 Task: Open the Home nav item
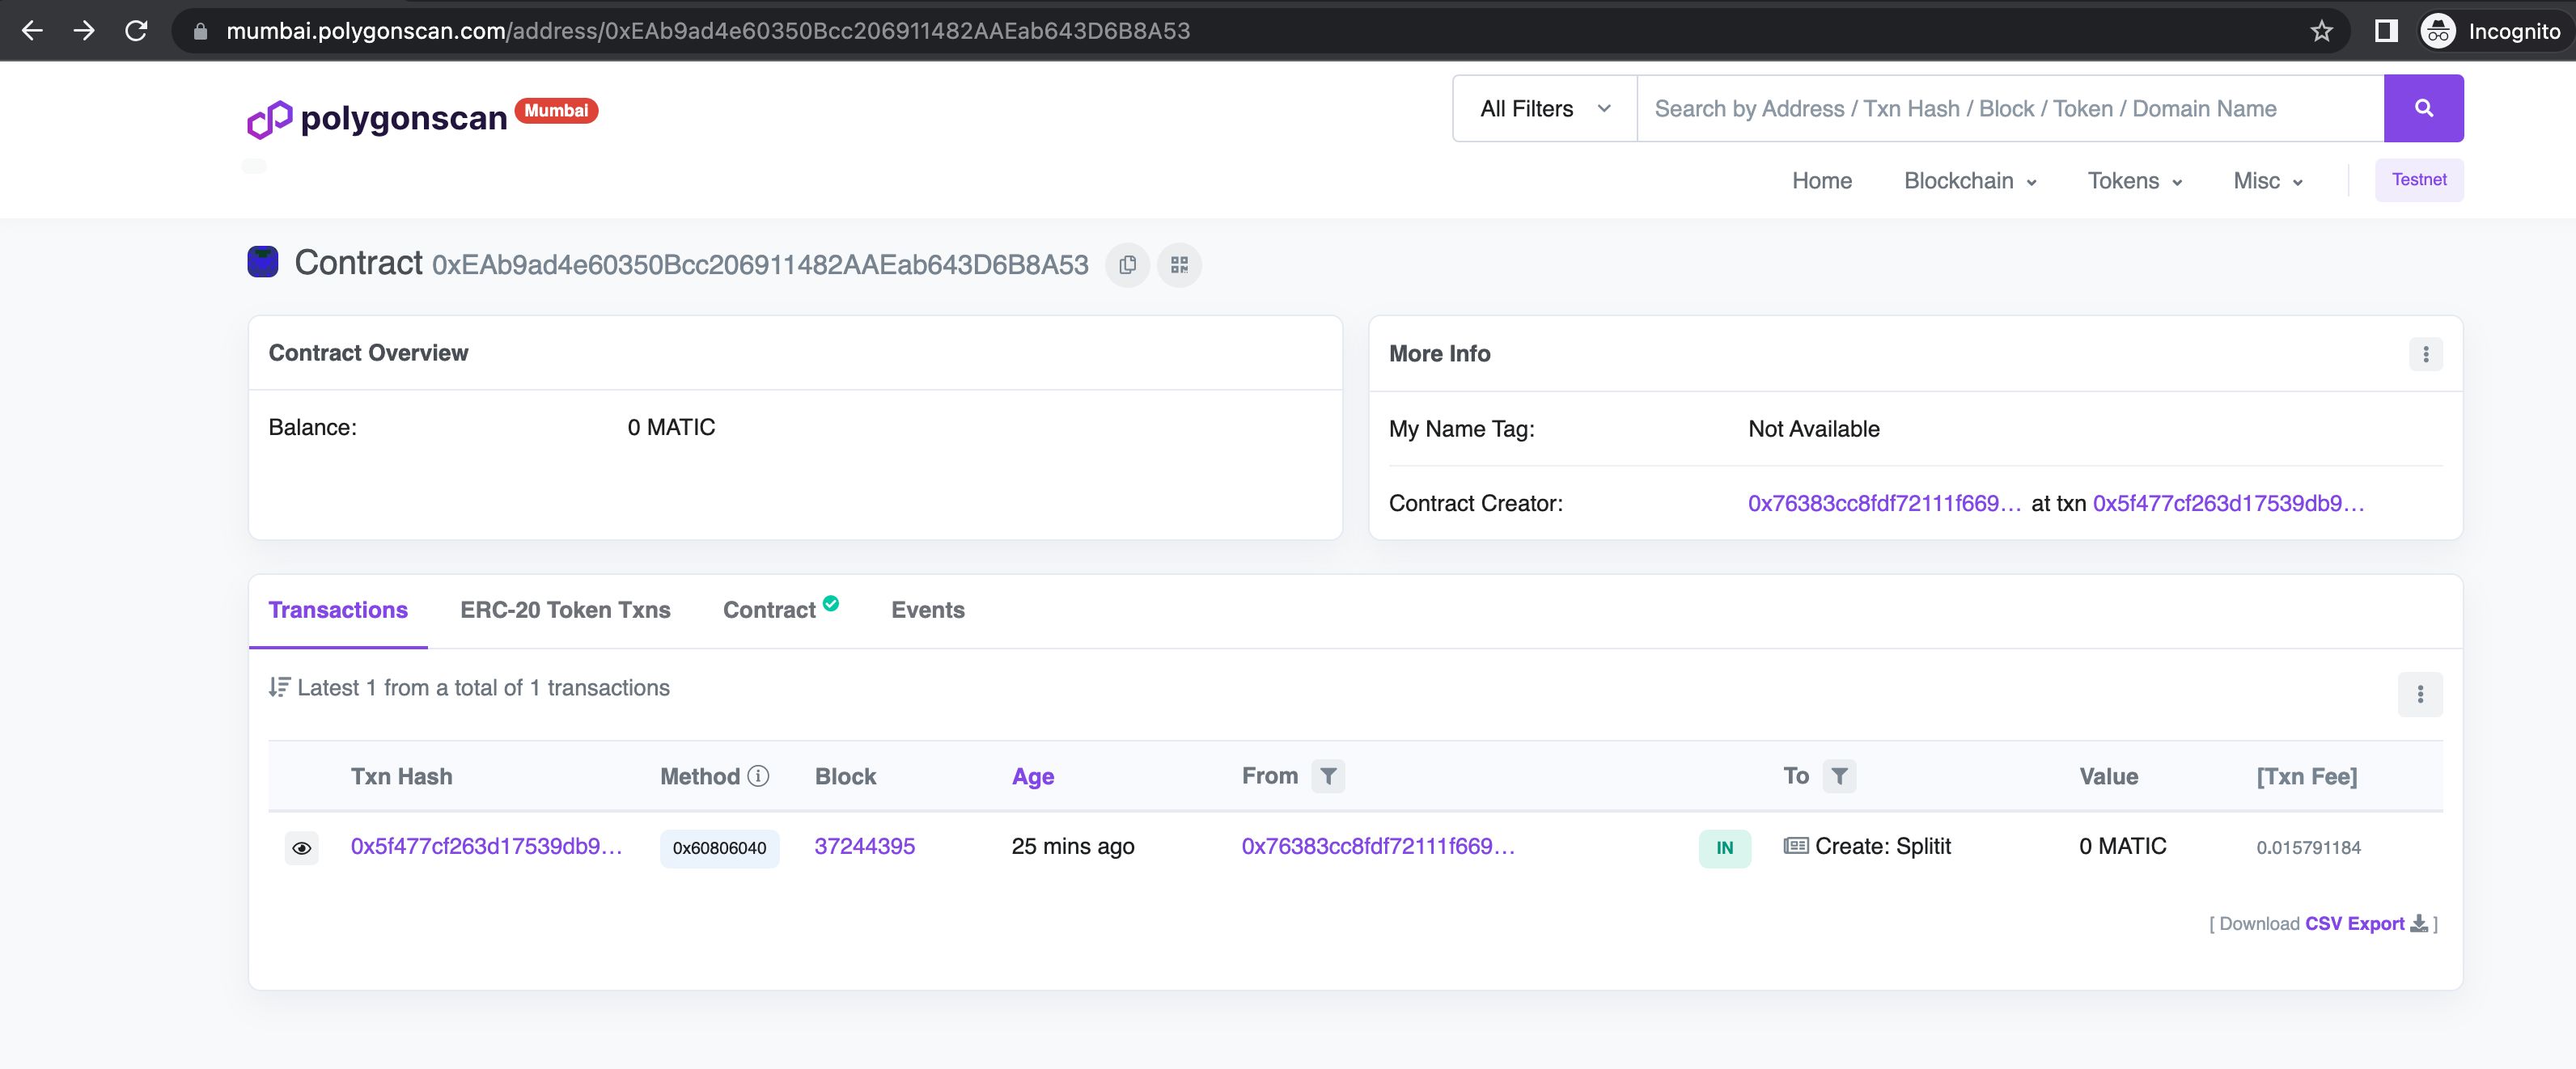point(1822,181)
